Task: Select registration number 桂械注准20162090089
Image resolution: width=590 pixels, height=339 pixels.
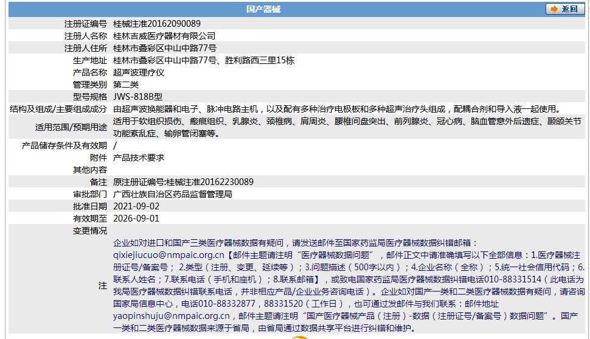Action: pos(157,24)
